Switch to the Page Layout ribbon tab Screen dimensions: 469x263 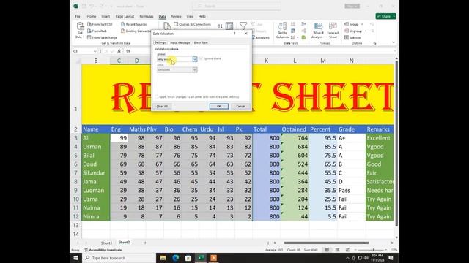[x=125, y=16]
